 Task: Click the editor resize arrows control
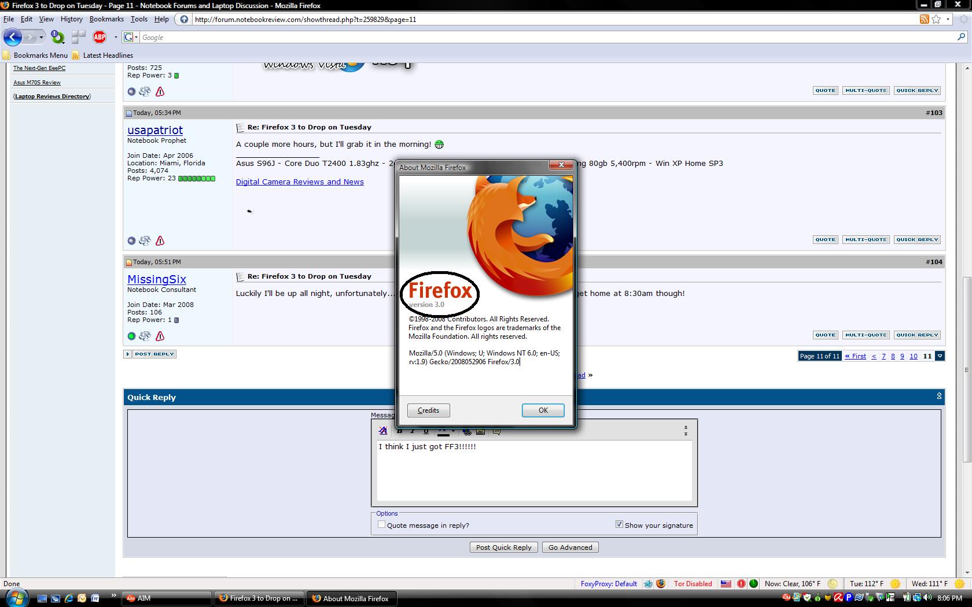click(x=686, y=431)
